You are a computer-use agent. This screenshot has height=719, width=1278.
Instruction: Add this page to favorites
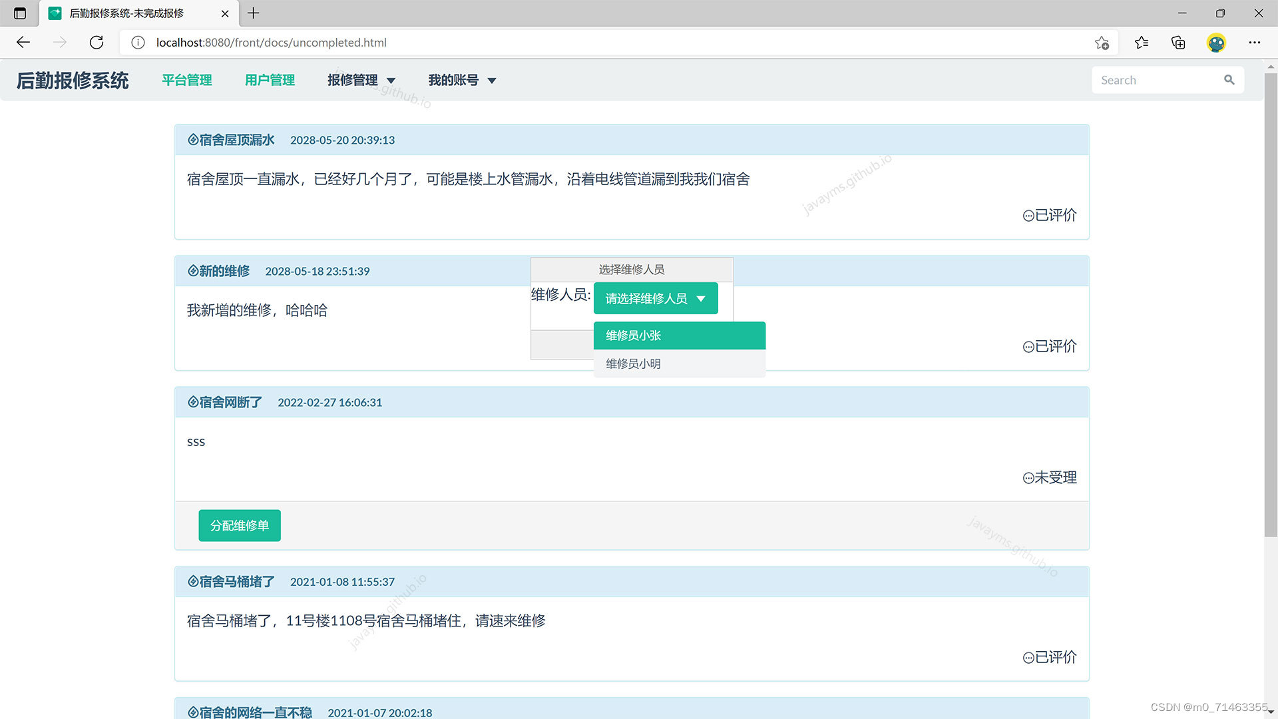tap(1102, 43)
